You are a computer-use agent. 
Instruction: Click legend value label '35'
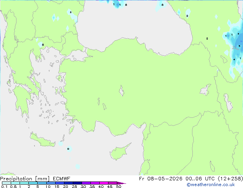click(92, 186)
